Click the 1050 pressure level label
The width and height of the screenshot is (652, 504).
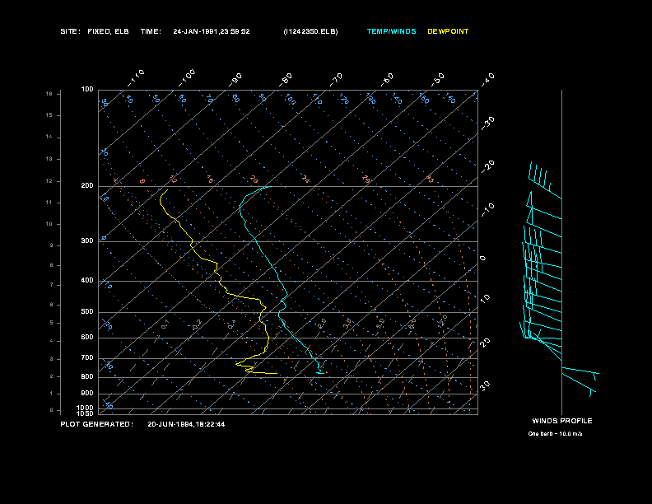pyautogui.click(x=86, y=413)
